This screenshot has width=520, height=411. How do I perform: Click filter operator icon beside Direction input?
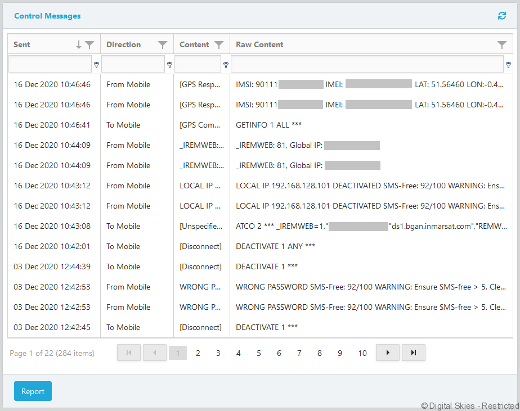(x=169, y=65)
